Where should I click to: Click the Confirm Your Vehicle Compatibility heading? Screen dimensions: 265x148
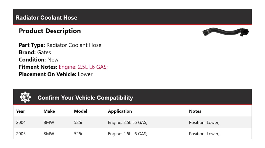coord(85,98)
